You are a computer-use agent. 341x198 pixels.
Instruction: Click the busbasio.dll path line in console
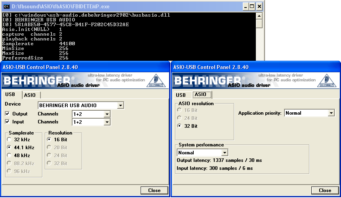[86, 15]
